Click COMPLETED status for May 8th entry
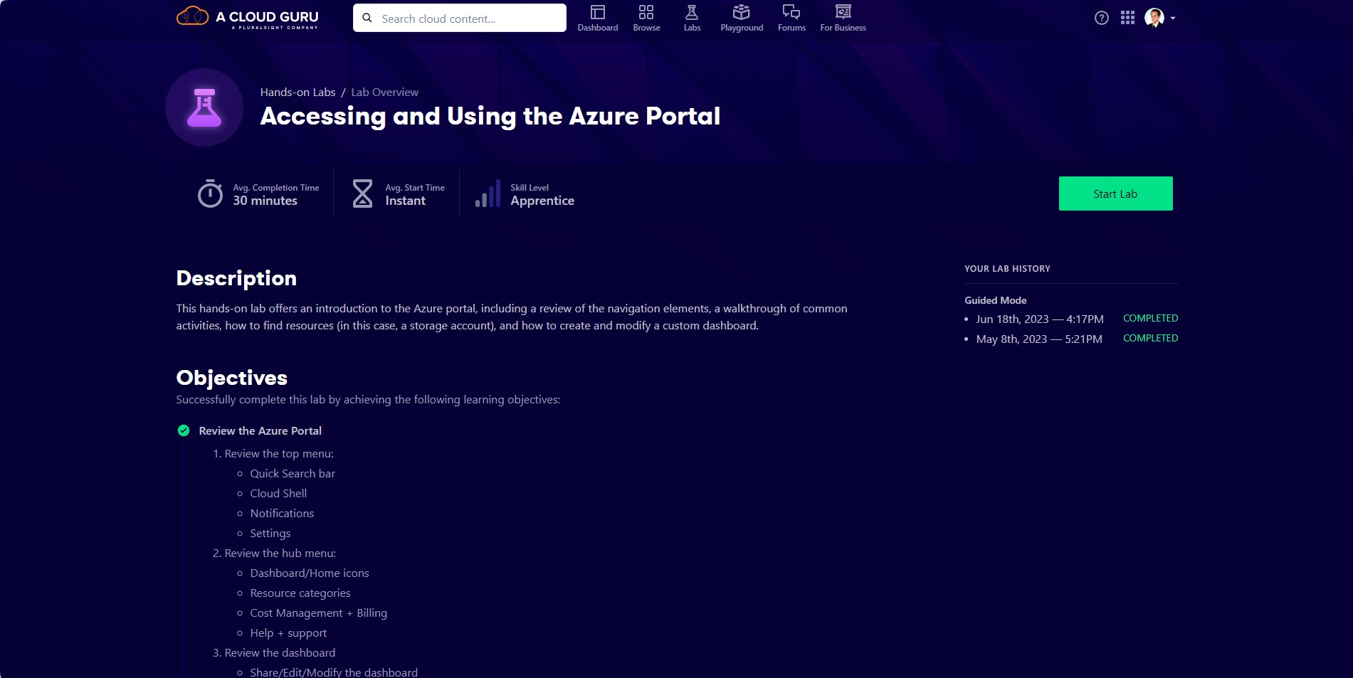The height and width of the screenshot is (678, 1353). pyautogui.click(x=1150, y=338)
